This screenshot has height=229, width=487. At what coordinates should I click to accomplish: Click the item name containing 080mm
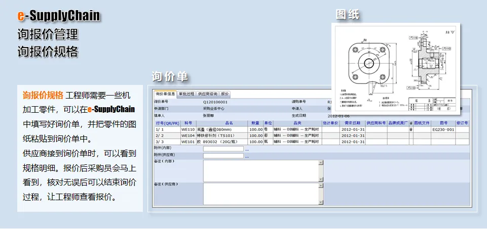tap(214, 129)
